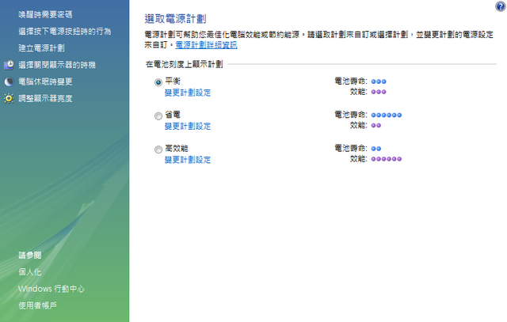Select the 平衡 power plan radio button
This screenshot has height=322, width=507.
[158, 82]
